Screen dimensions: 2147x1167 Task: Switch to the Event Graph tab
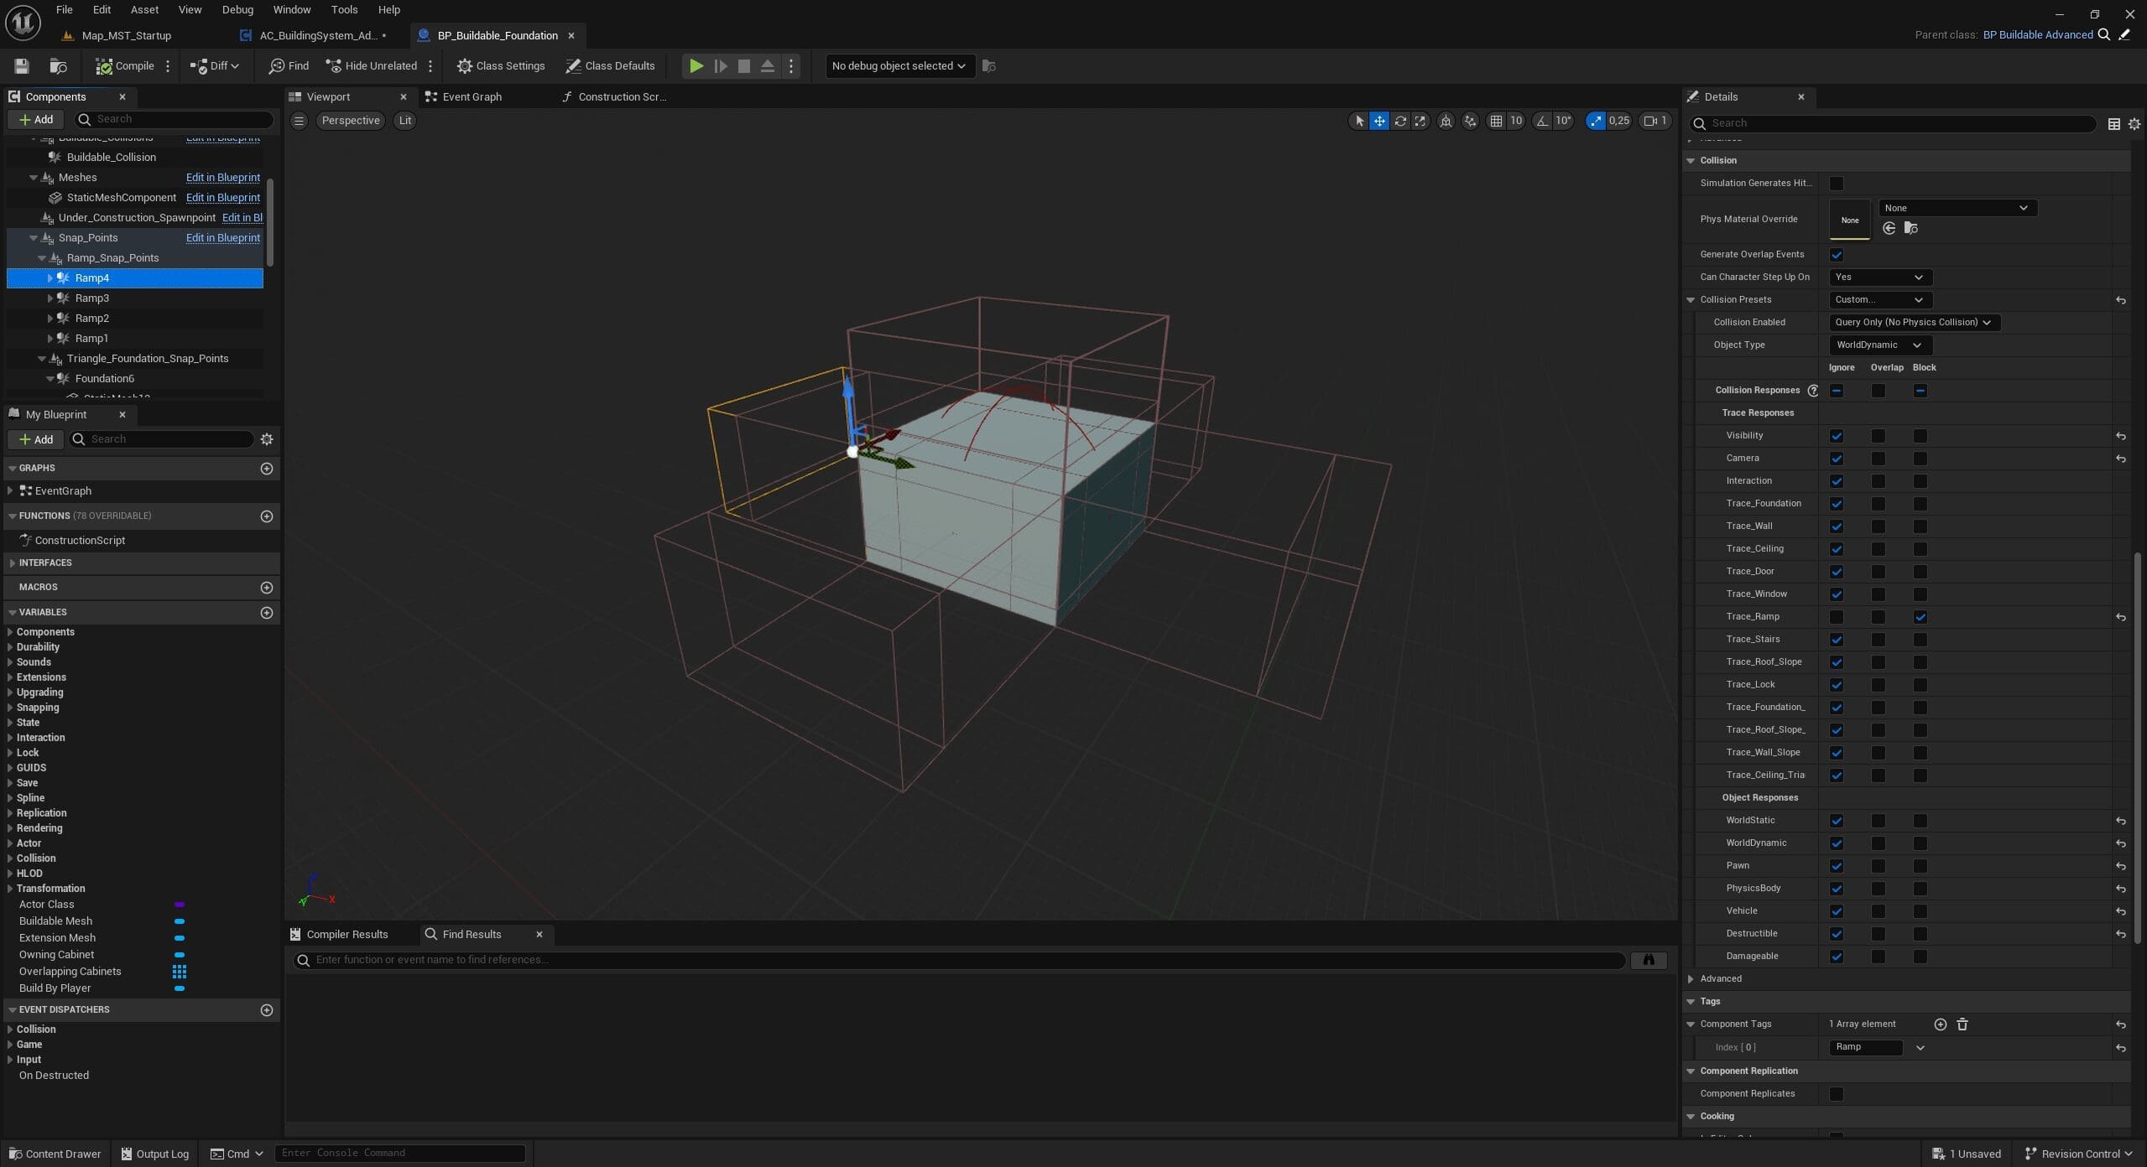[x=472, y=97]
